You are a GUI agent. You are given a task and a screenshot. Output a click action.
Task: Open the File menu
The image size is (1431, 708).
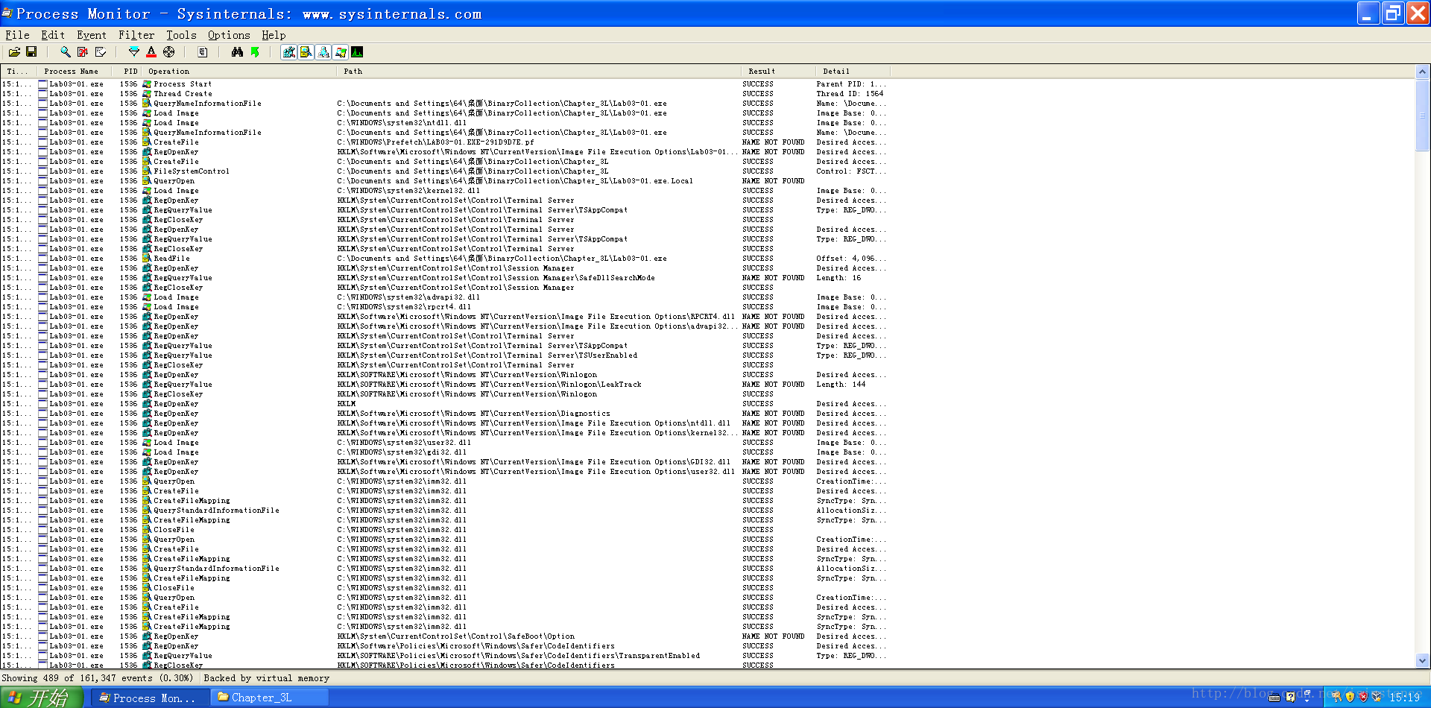coord(17,35)
